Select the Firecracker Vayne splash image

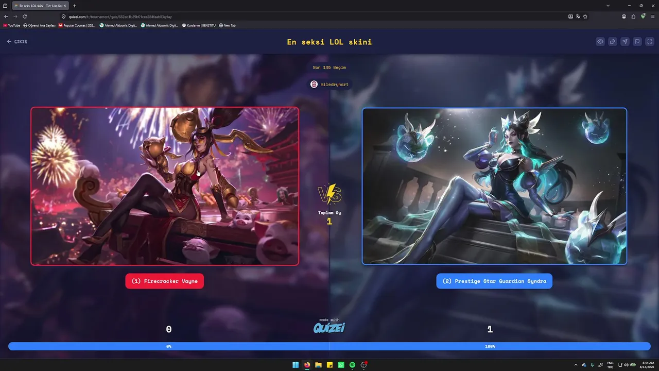[165, 186]
